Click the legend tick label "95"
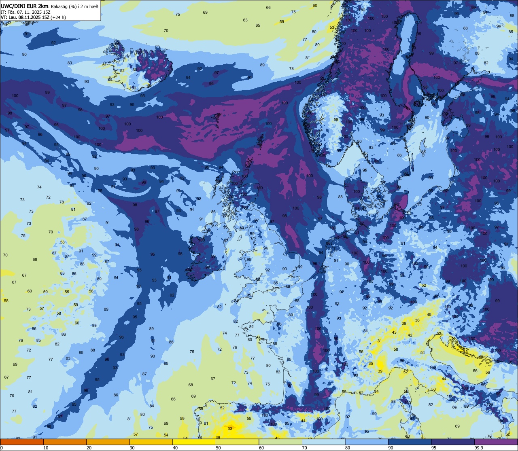Image resolution: width=518 pixels, height=451 pixels. 434,448
